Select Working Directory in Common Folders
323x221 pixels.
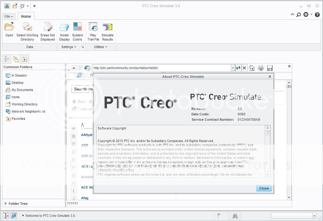click(24, 104)
